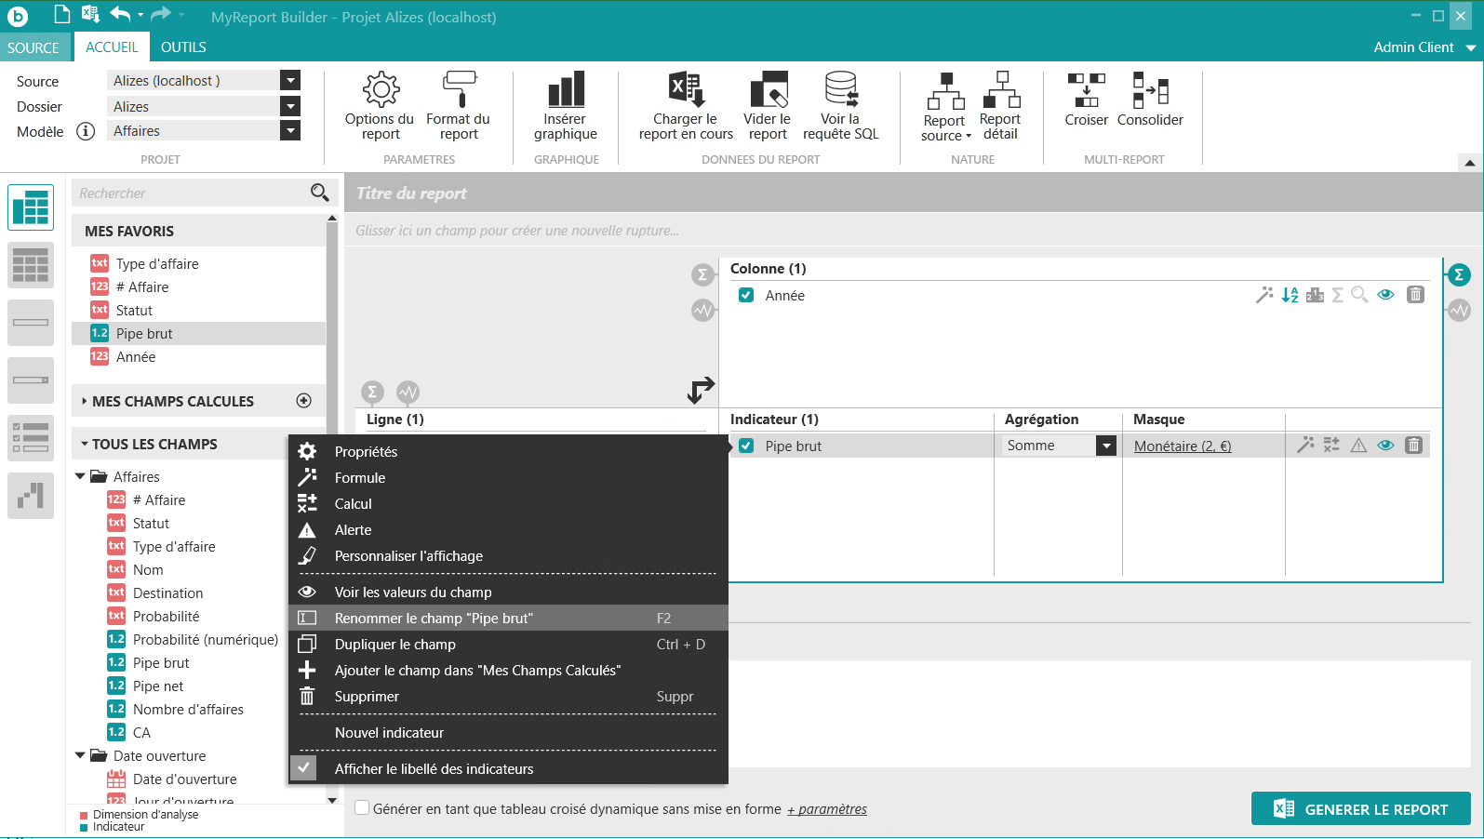Switch to the OUTILS tab

pyautogui.click(x=183, y=47)
